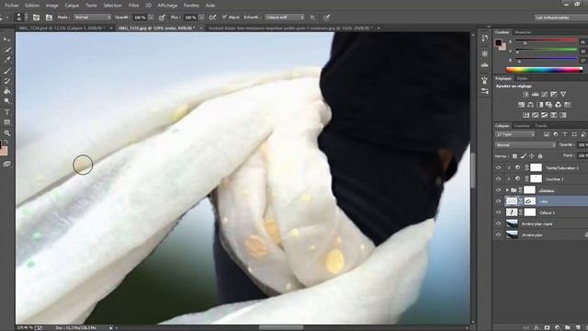Filter layers by text type (T icon)
The width and height of the screenshot is (588, 331).
tap(565, 134)
